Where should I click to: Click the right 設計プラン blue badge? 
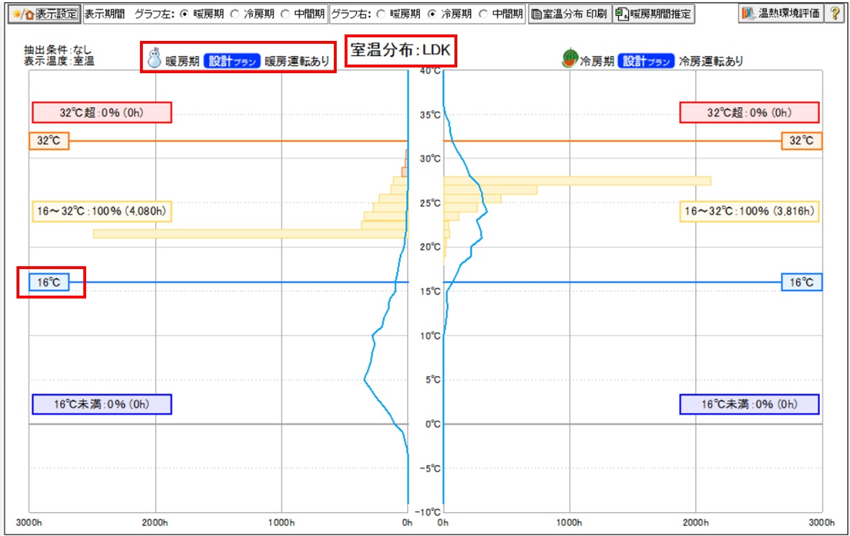[646, 61]
